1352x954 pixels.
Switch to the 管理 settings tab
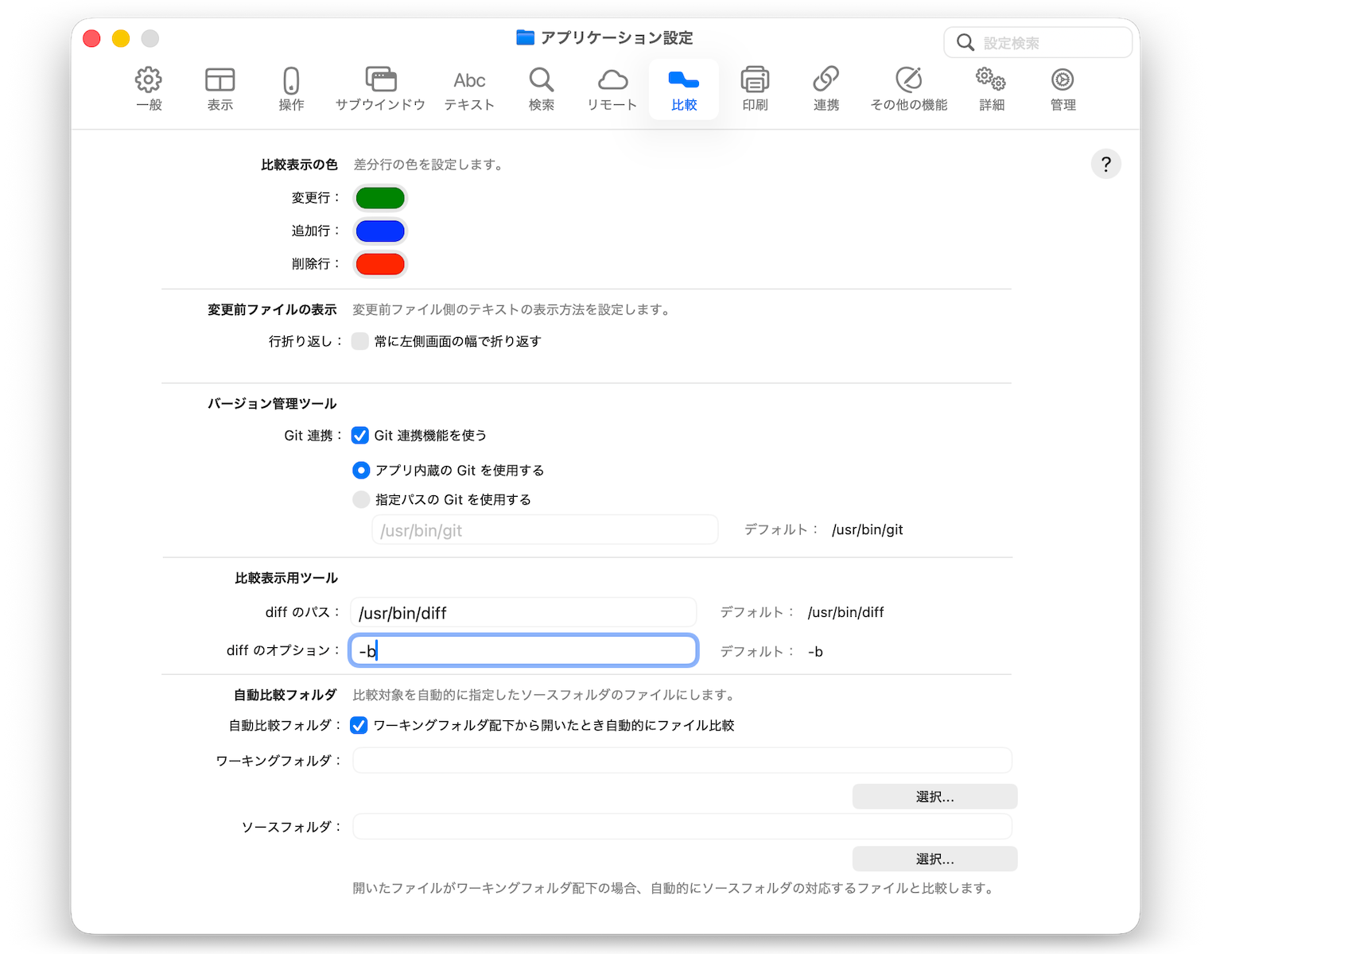click(1063, 89)
